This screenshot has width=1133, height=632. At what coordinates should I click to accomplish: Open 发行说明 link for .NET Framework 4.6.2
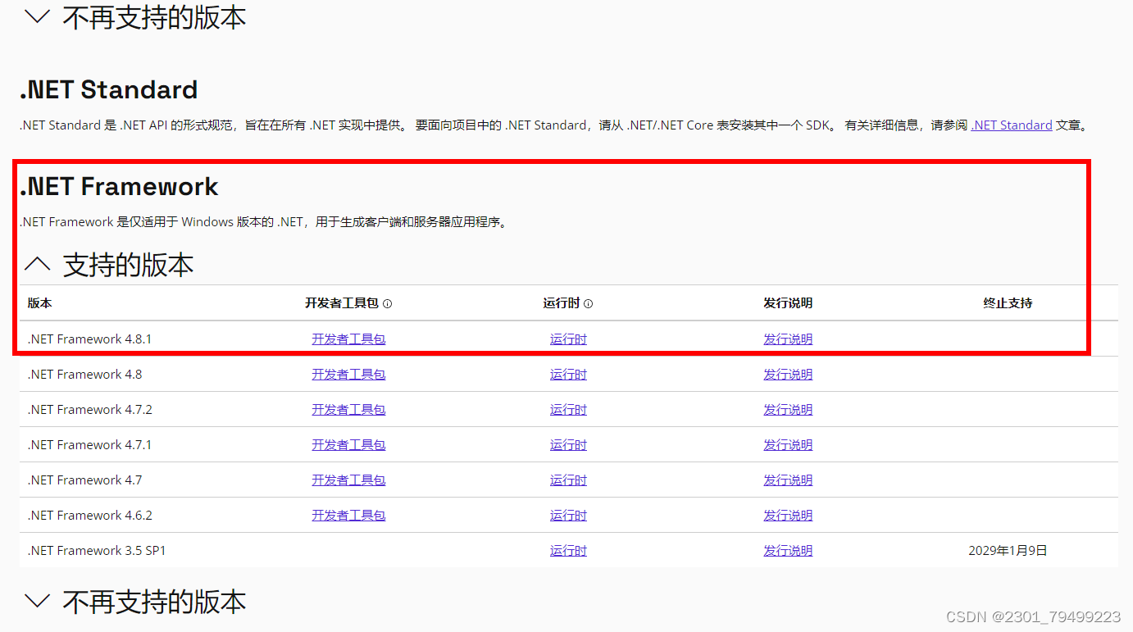(788, 516)
